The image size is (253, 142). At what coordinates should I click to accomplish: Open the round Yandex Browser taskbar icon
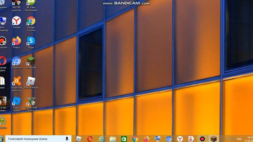pos(180,139)
